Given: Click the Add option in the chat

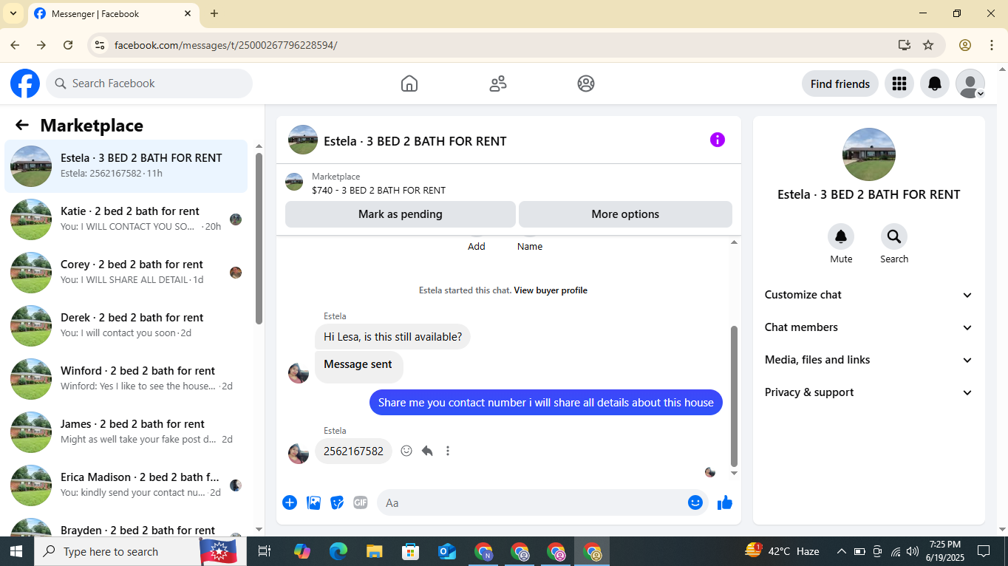Looking at the screenshot, I should point(477,246).
